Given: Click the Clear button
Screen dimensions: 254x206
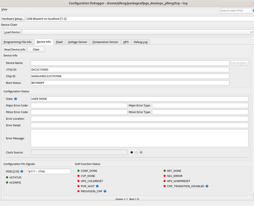Looking at the screenshot, I should click(36, 50).
